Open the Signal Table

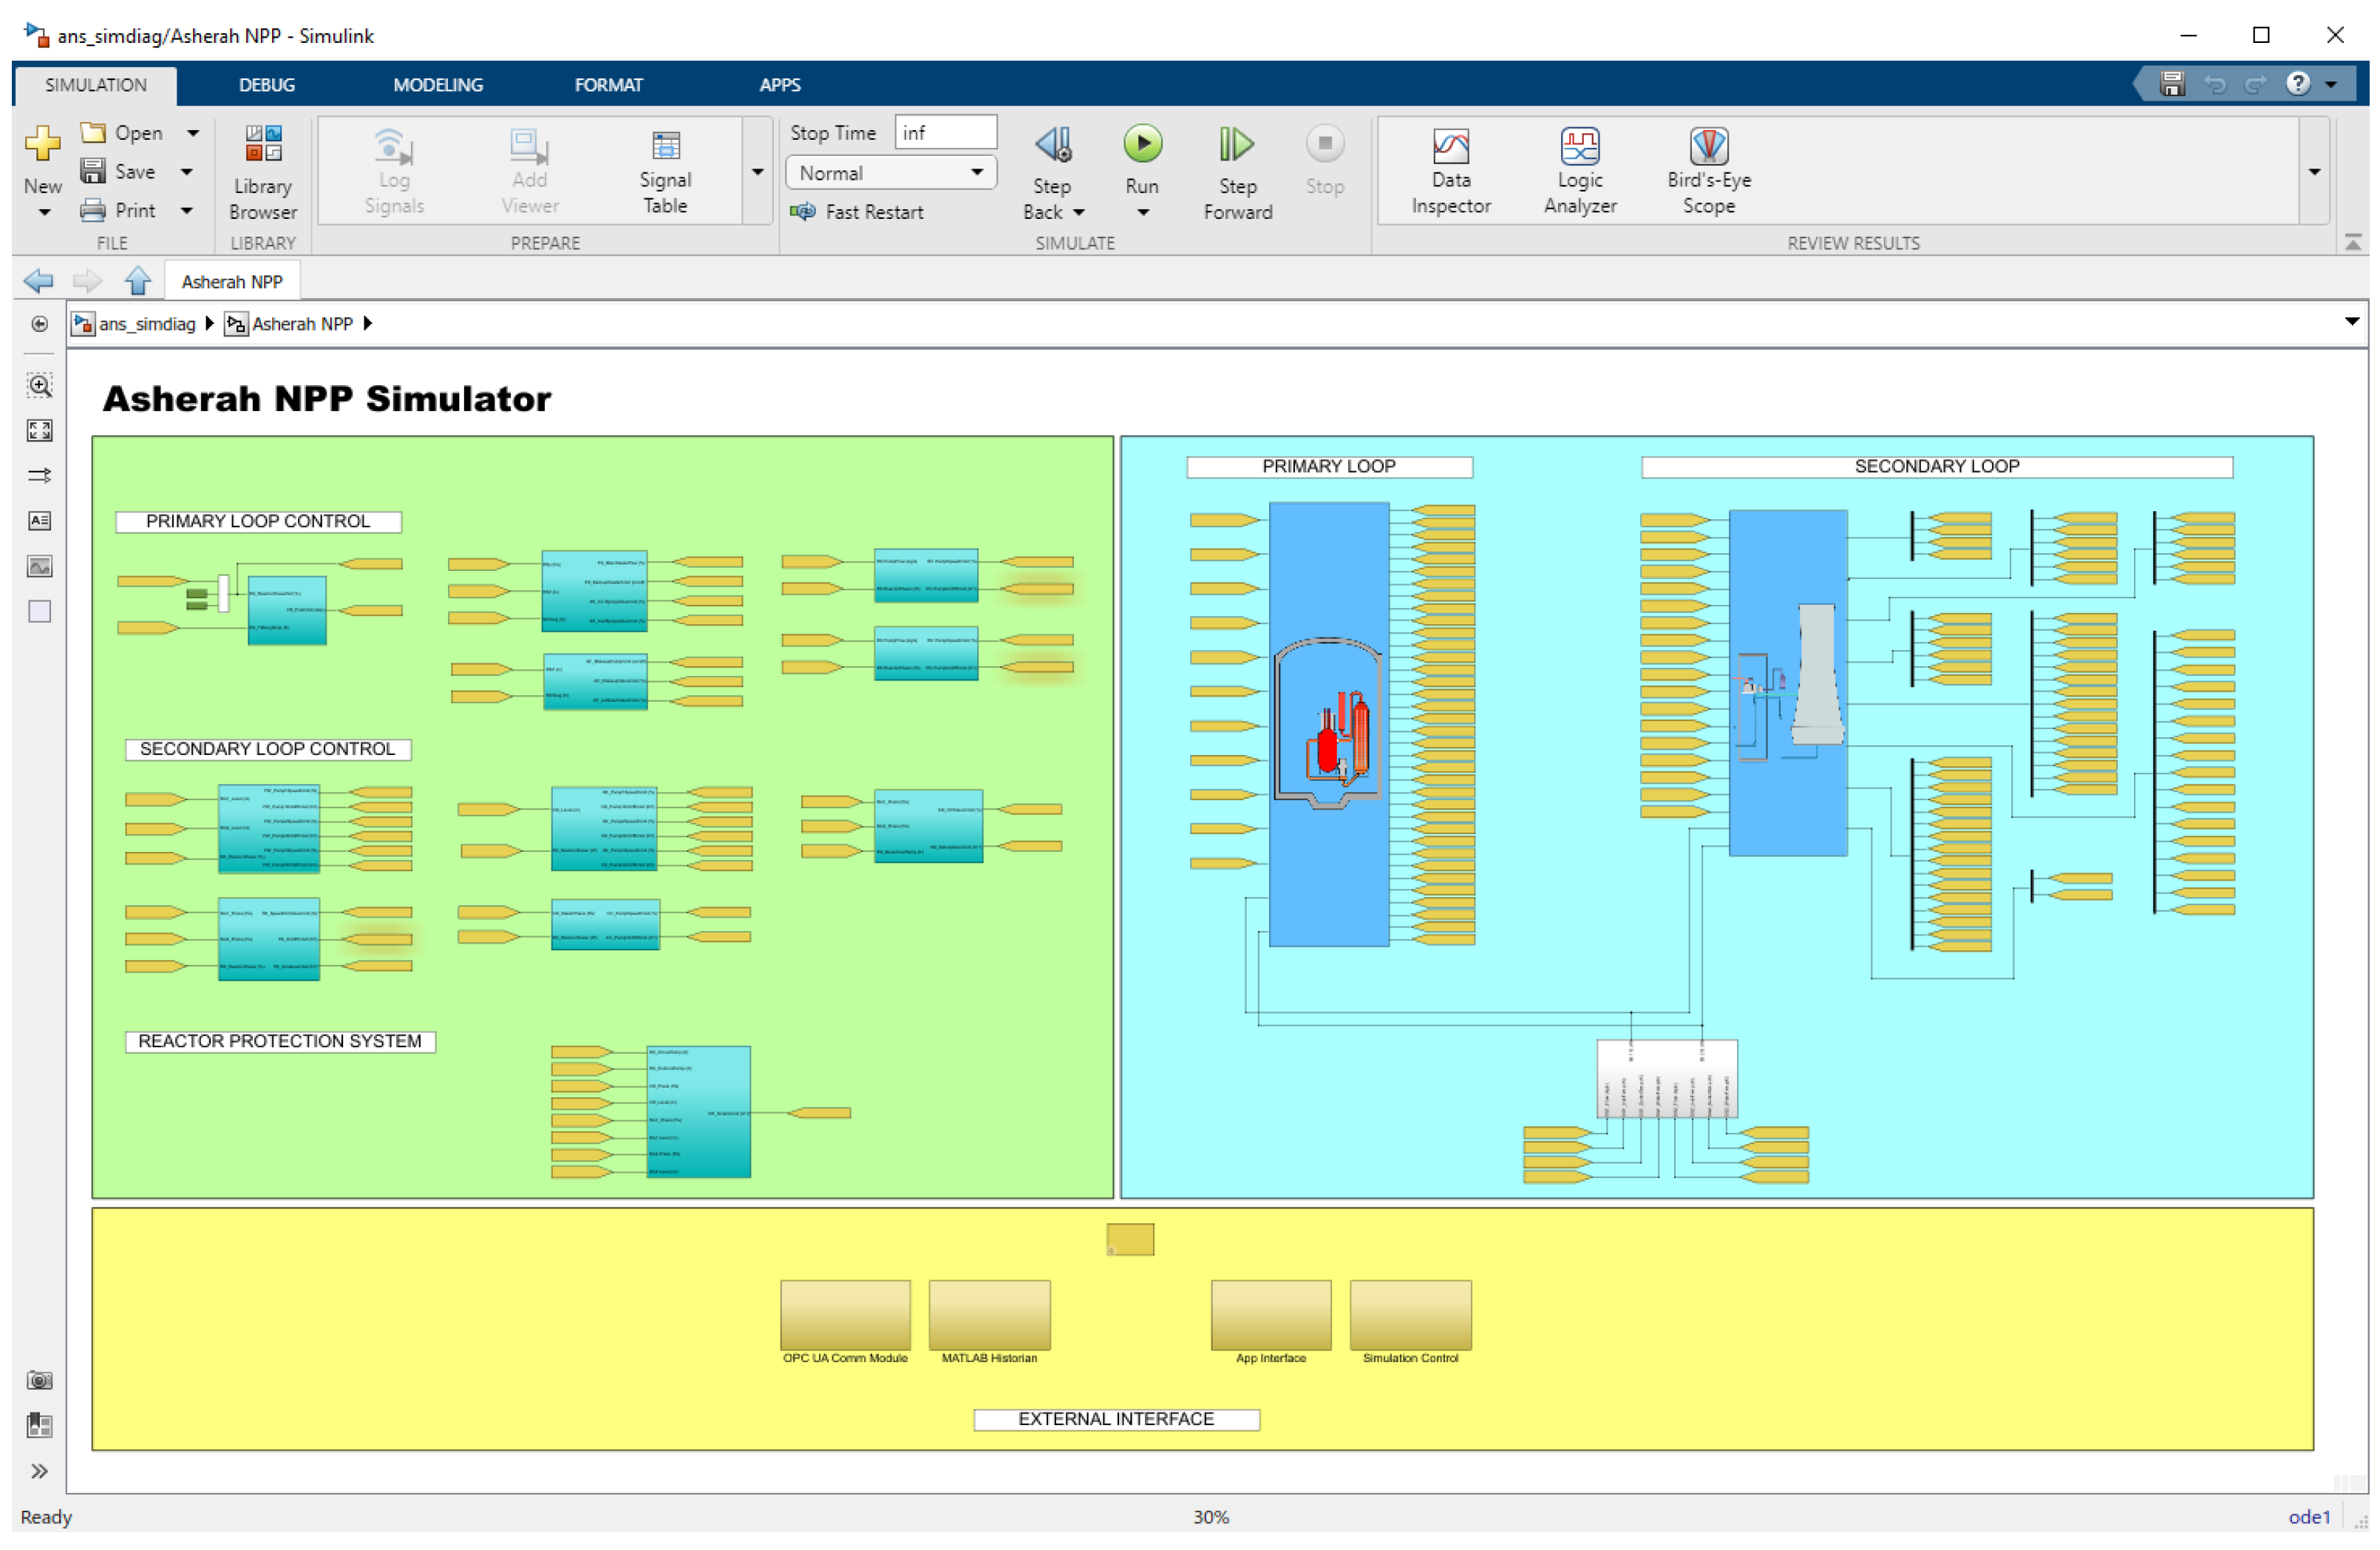click(665, 171)
